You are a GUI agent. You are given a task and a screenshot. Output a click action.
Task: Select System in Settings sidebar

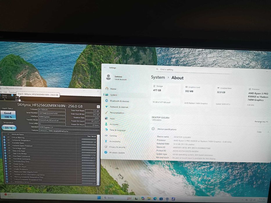pyautogui.click(x=111, y=95)
